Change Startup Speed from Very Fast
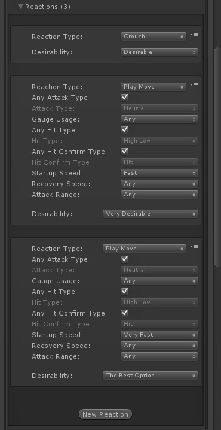Screen dimensions: 221x430 pos(159,335)
